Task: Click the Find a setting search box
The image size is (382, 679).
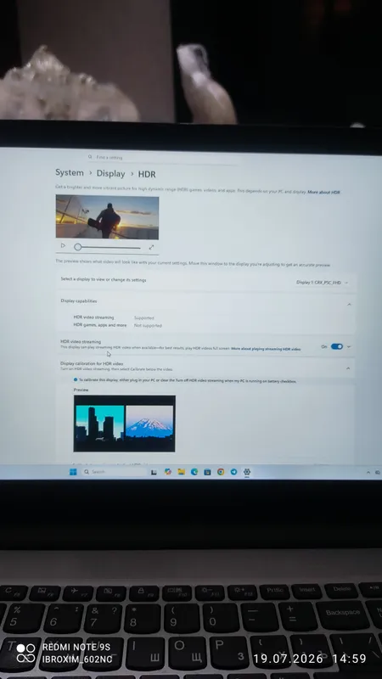Action: click(x=162, y=158)
